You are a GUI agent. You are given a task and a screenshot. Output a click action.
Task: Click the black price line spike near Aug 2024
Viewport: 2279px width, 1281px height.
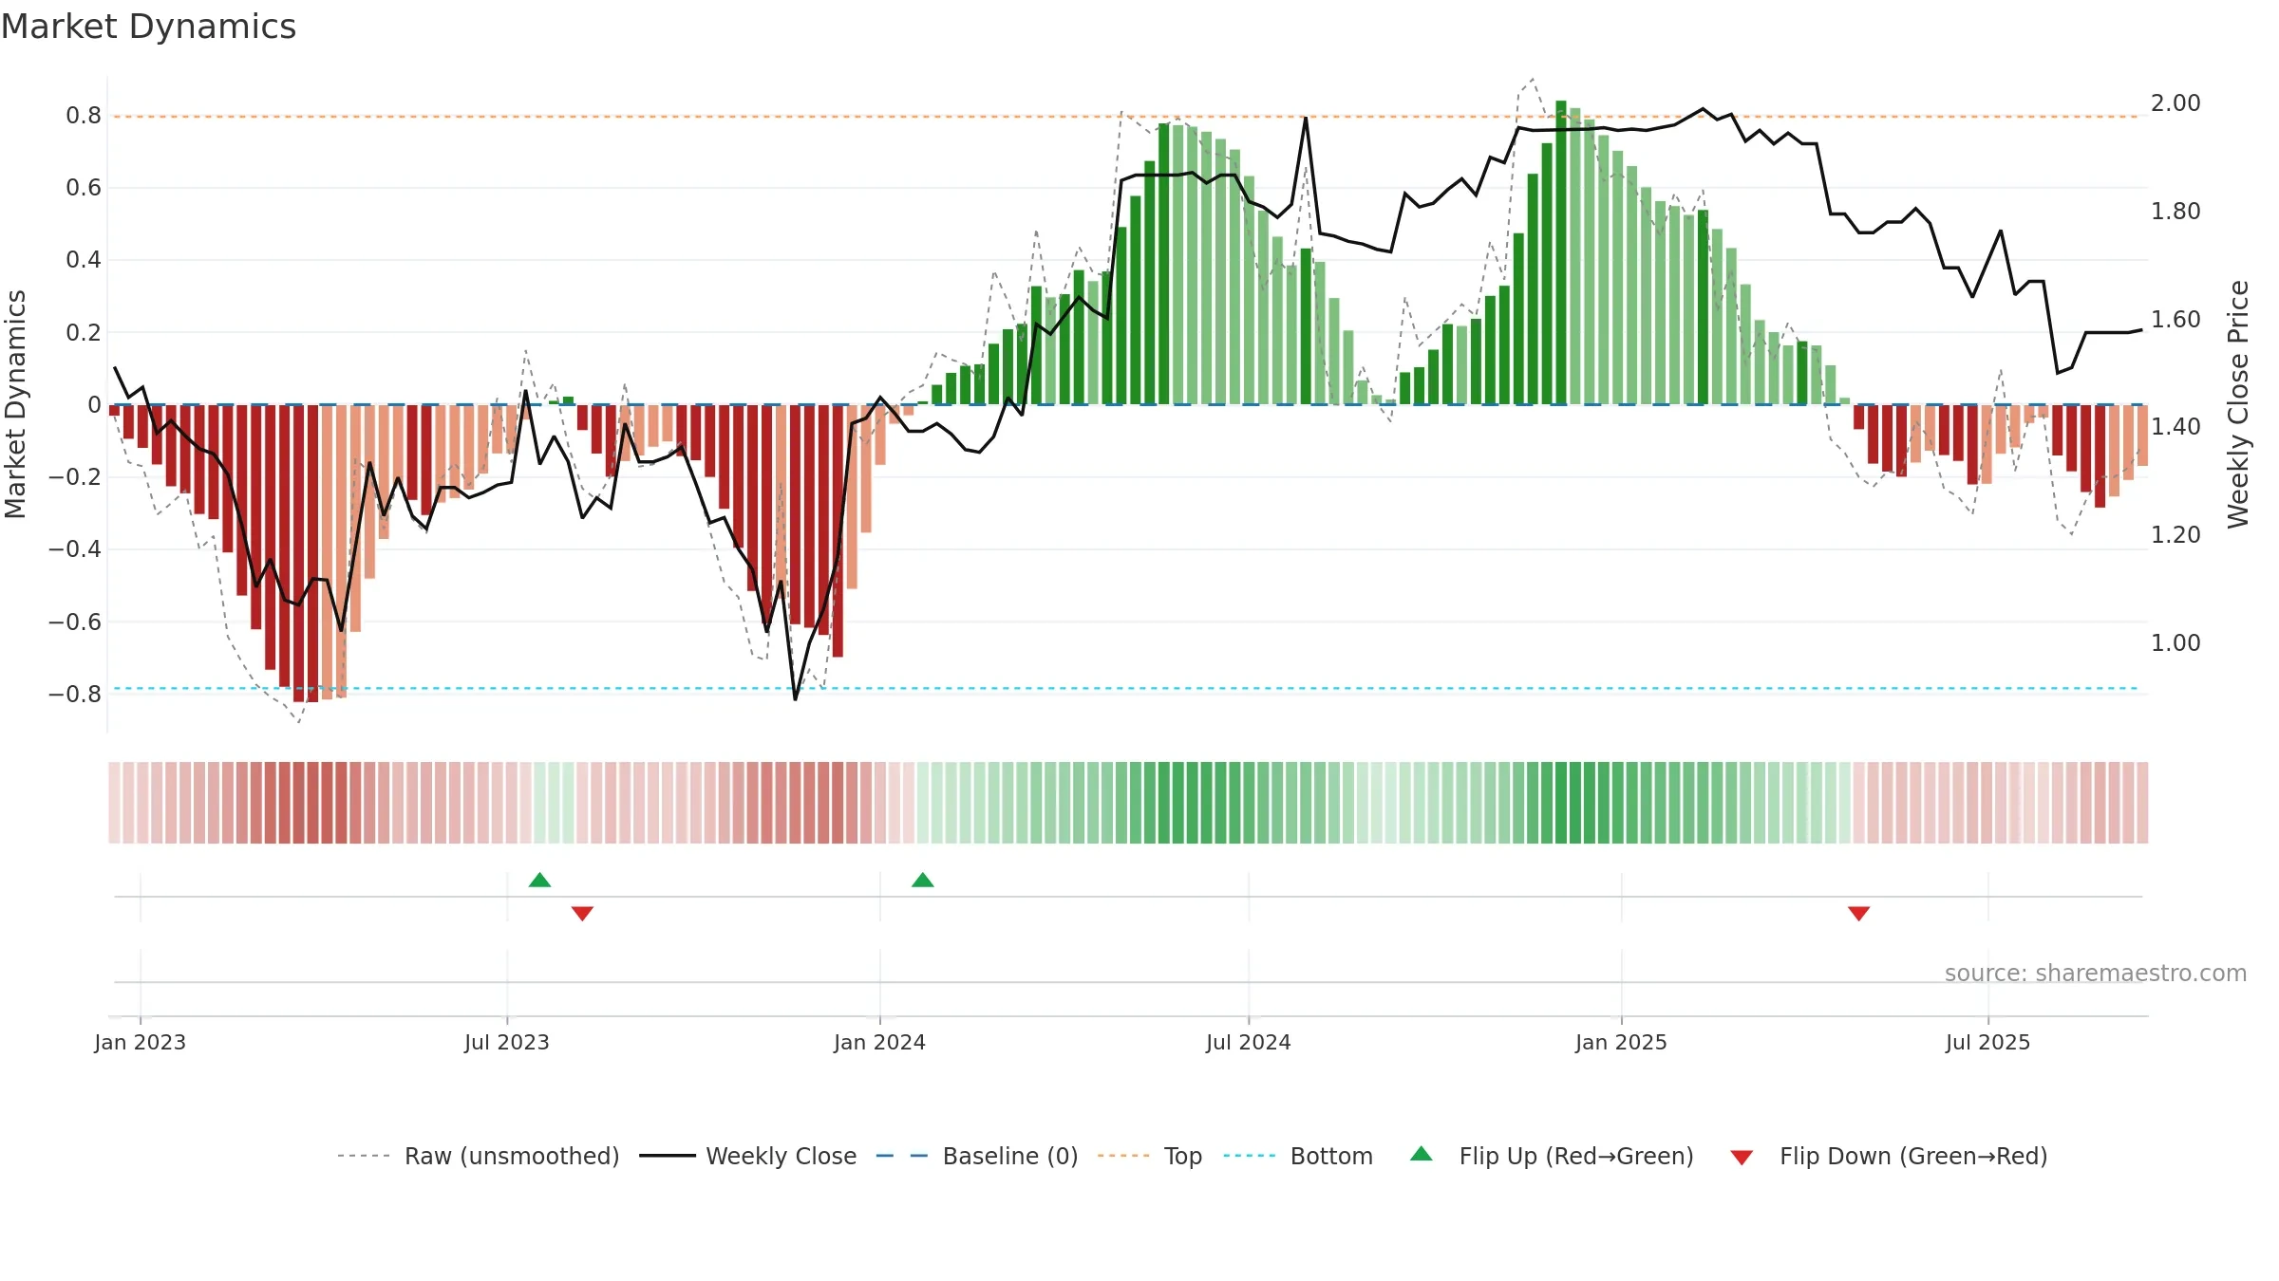pos(1306,119)
